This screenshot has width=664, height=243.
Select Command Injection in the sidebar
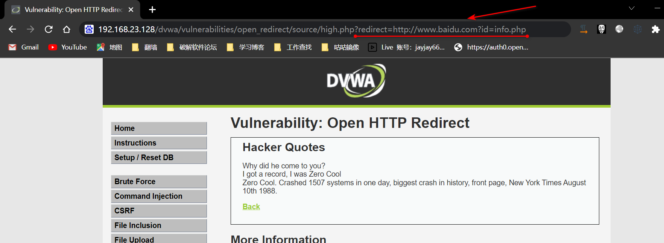click(x=159, y=196)
